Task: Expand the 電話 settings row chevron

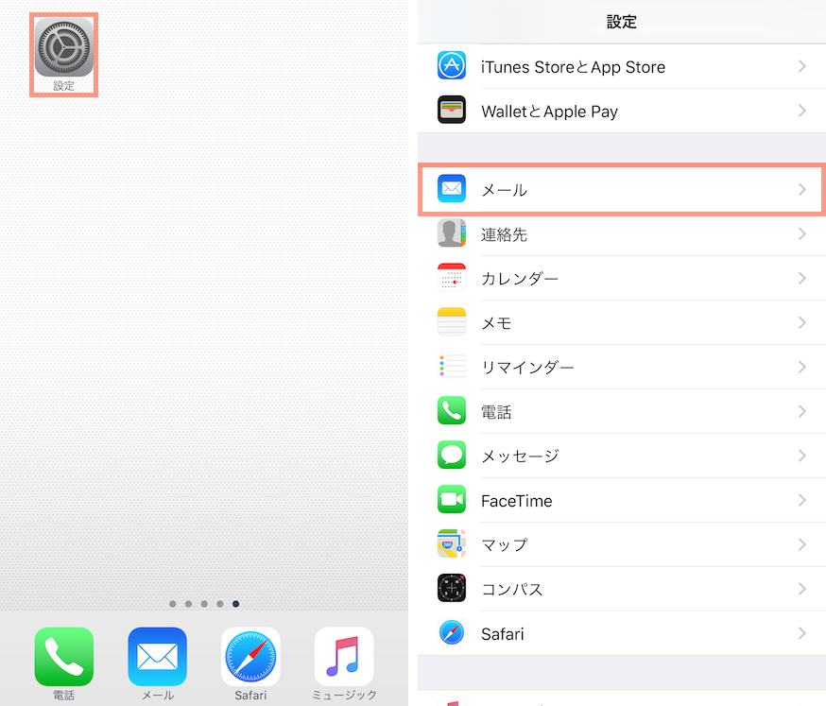Action: (801, 411)
